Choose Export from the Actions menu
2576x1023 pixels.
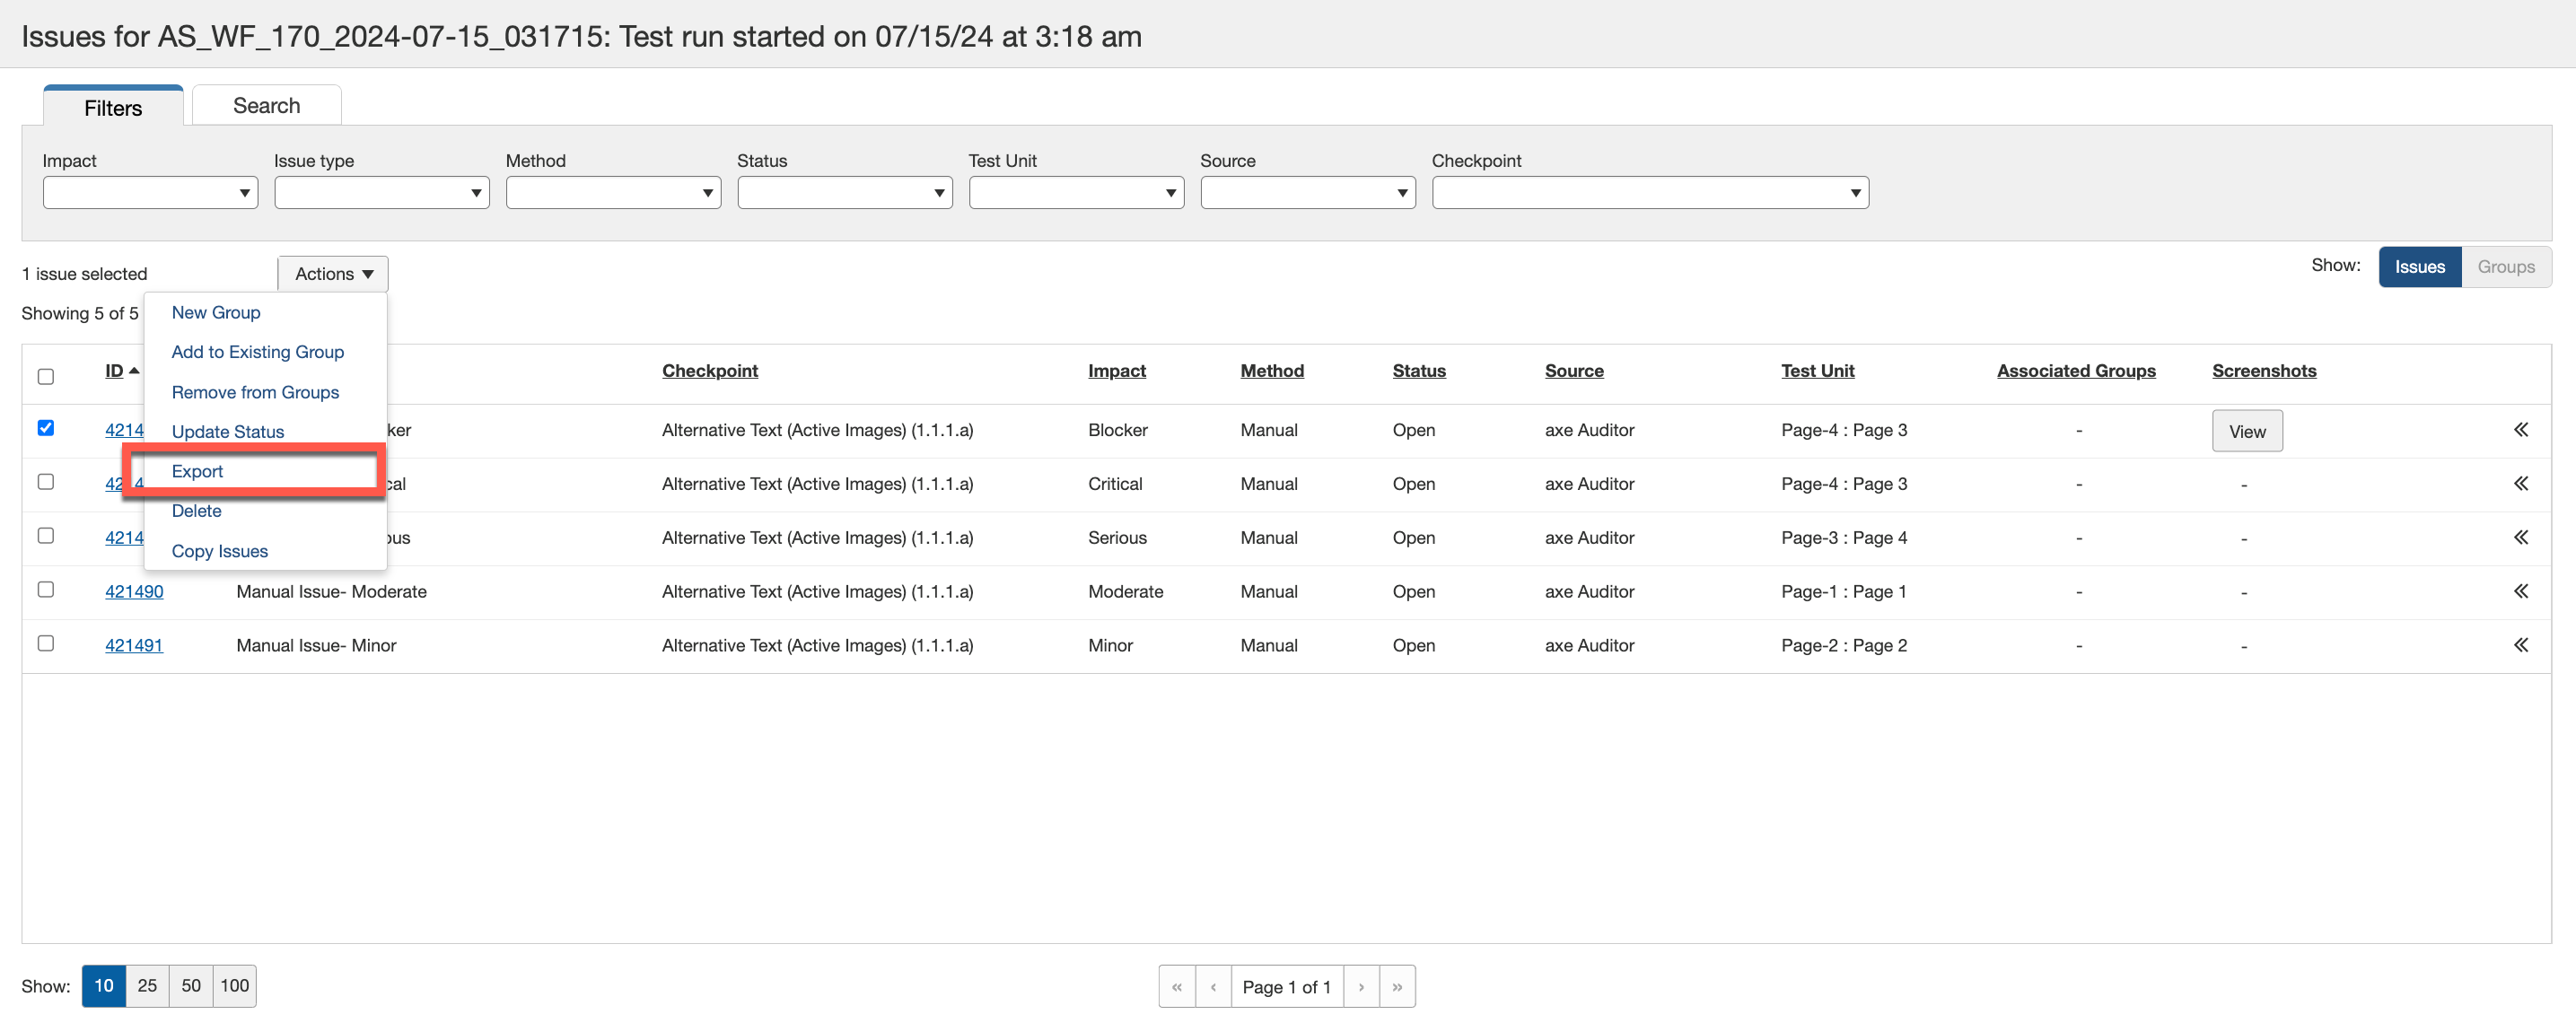[198, 471]
